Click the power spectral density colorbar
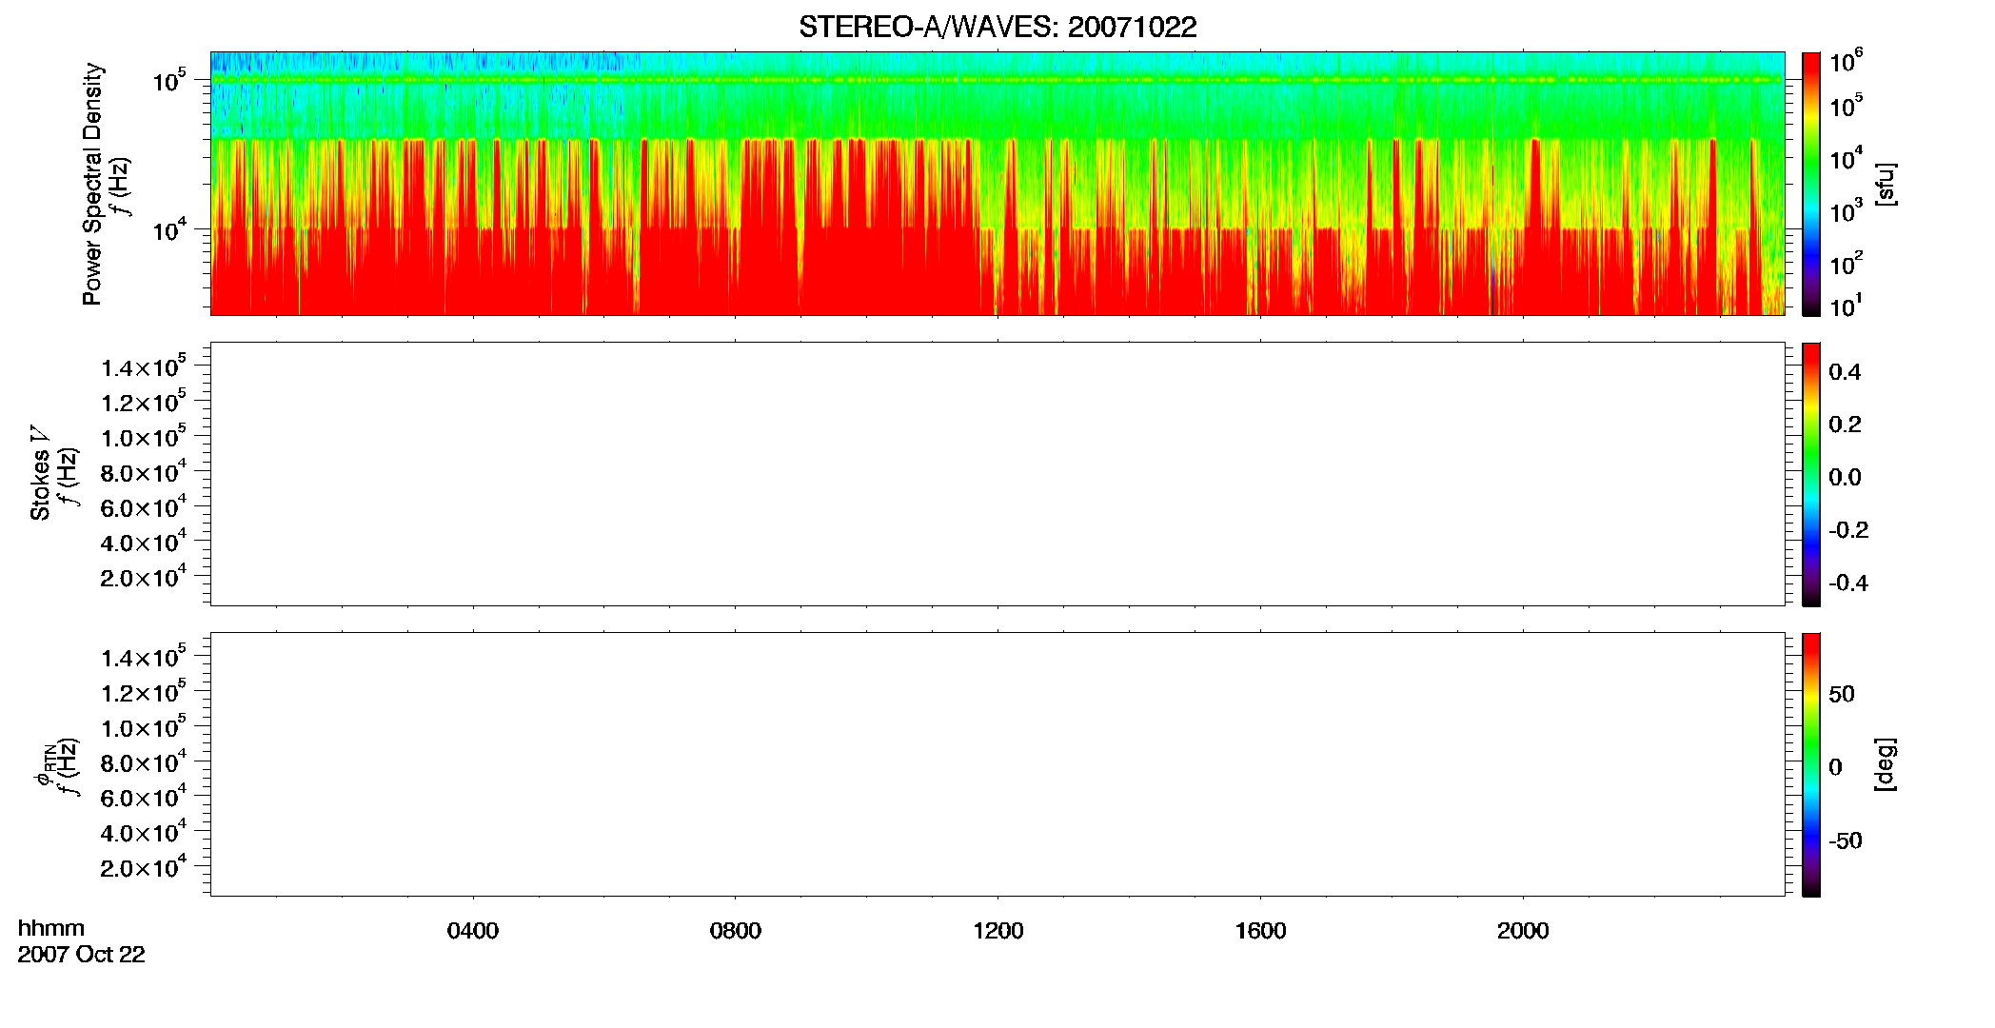The image size is (1995, 1028). click(x=1811, y=184)
